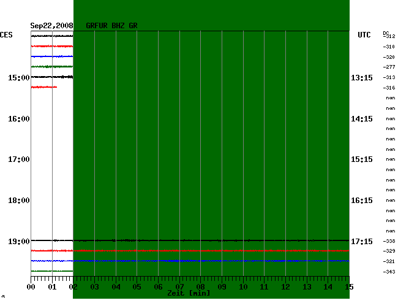Click the 05 minute tick label
Screen dimensions: 398x303
coord(137,287)
